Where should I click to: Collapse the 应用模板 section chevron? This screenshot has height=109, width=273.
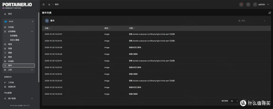click(x=32, y=32)
